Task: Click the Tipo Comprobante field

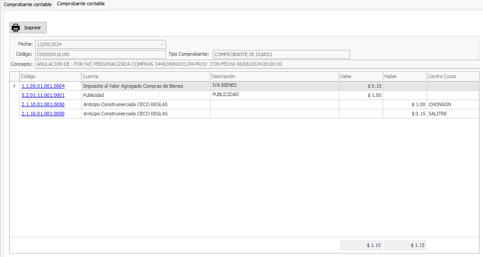Action: (281, 54)
